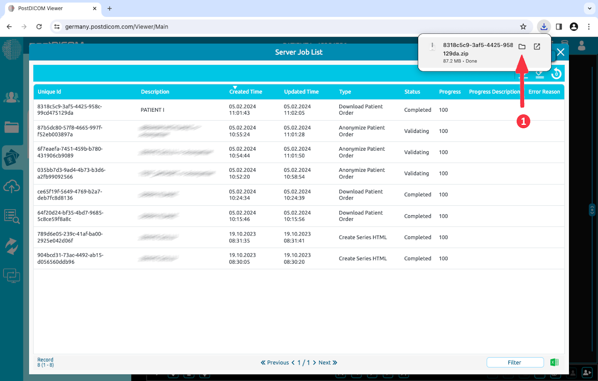This screenshot has height=381, width=598.
Task: Click the Filter button
Action: pos(515,362)
